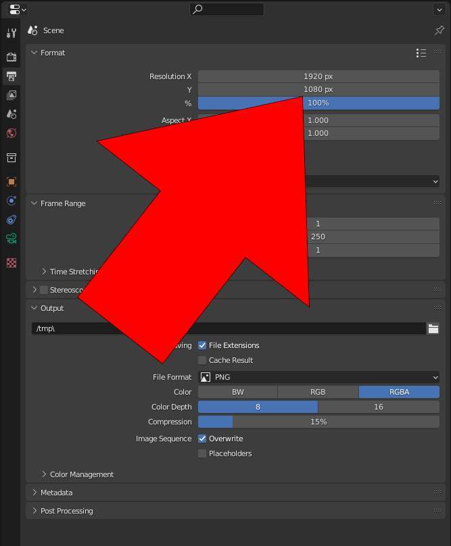This screenshot has width=451, height=546.
Task: Enable the Stereoscopy checkbox
Action: coord(44,290)
